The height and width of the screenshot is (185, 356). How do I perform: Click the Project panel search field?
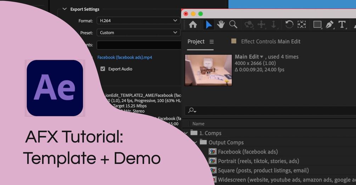coord(270,111)
